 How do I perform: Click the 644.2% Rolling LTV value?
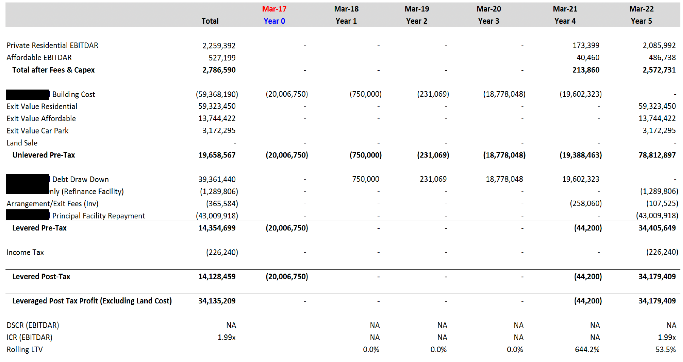pos(587,350)
